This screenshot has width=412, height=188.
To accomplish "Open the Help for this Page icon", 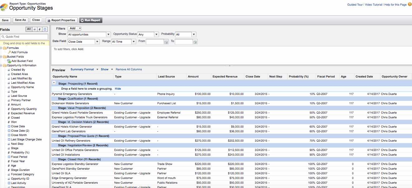I will [x=410, y=4].
